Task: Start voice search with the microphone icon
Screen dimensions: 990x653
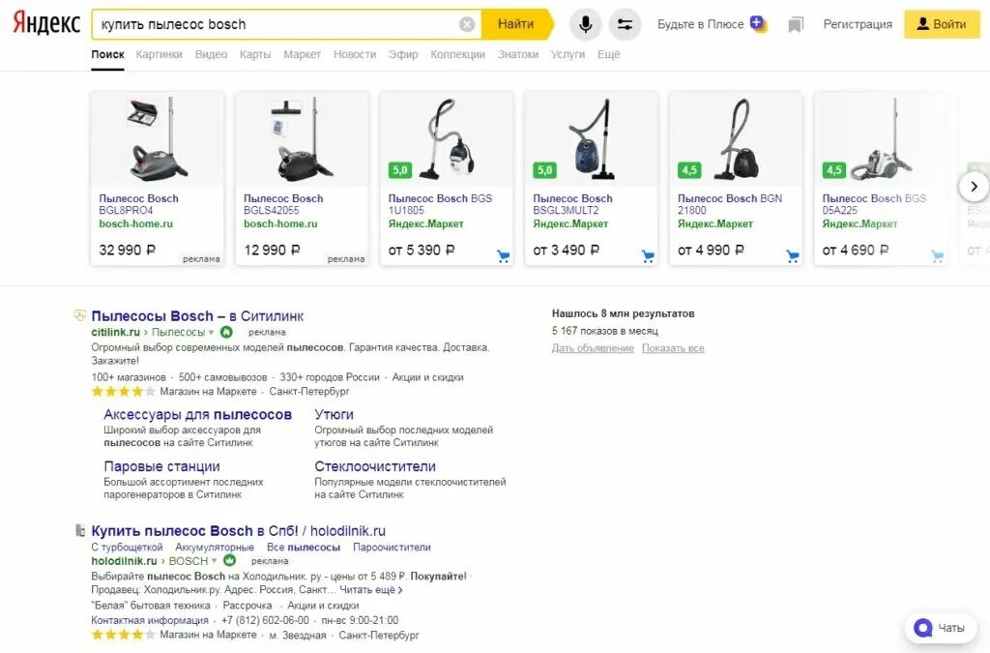Action: pos(585,24)
